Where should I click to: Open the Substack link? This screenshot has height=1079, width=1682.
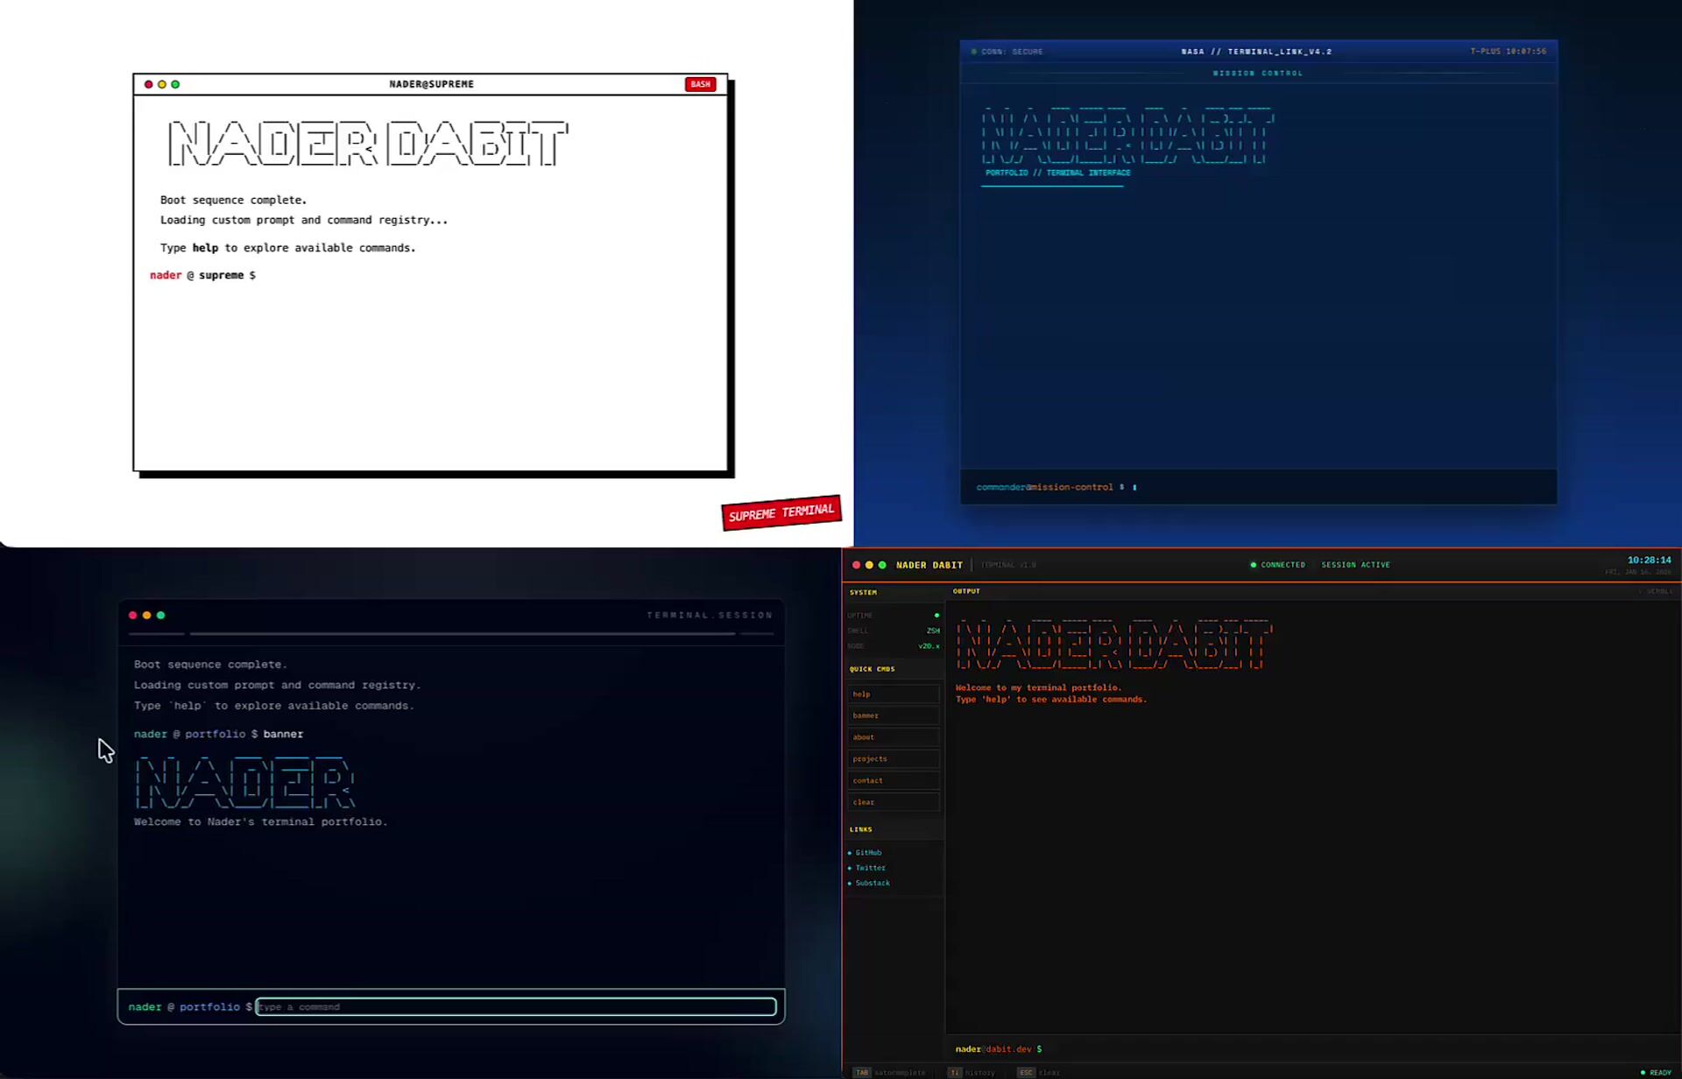click(872, 883)
